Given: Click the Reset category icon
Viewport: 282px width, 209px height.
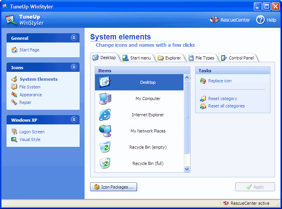Looking at the screenshot, I should (203, 99).
